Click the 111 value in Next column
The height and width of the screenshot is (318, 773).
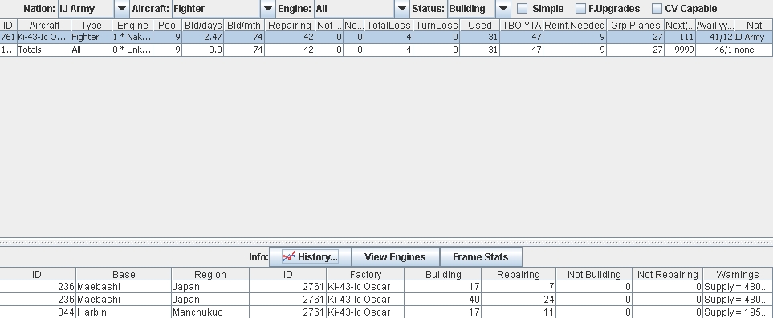point(680,37)
